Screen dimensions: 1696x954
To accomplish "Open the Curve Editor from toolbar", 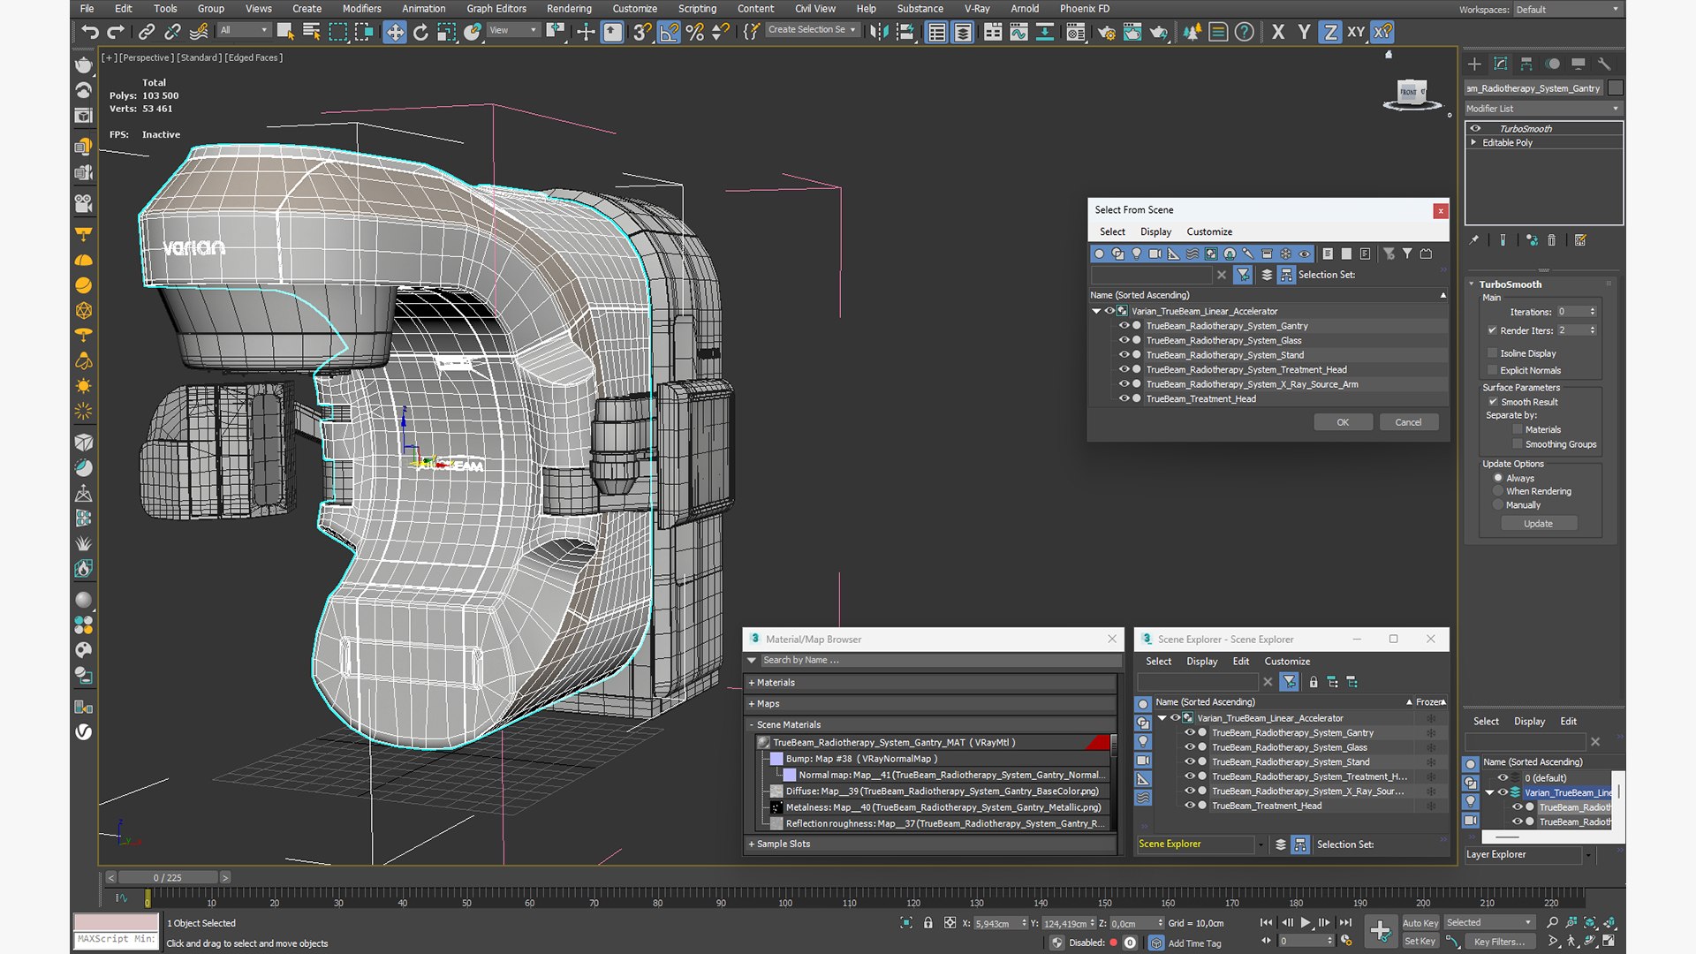I will [x=1018, y=33].
